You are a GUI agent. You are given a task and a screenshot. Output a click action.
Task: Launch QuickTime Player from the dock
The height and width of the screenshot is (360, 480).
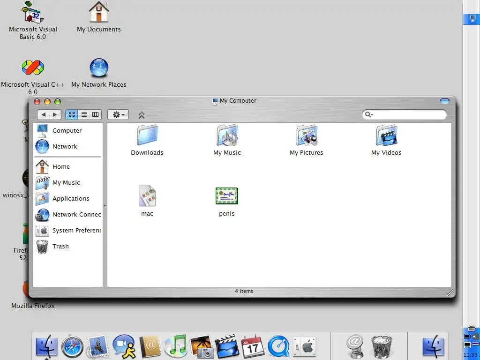tap(278, 346)
